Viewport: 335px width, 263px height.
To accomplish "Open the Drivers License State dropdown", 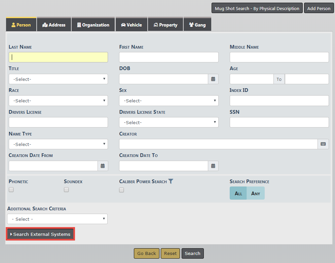I will 169,122.
